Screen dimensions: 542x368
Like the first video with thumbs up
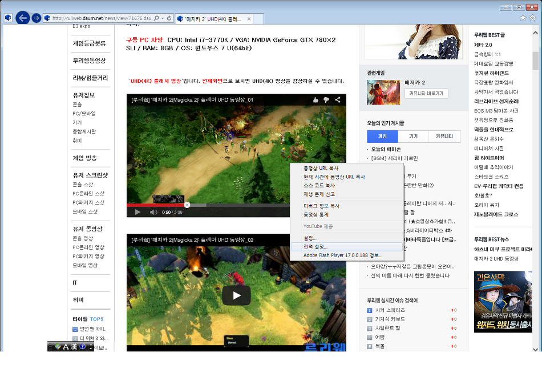click(x=316, y=99)
